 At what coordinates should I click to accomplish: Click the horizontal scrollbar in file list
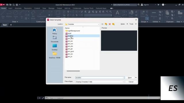(x=73, y=71)
